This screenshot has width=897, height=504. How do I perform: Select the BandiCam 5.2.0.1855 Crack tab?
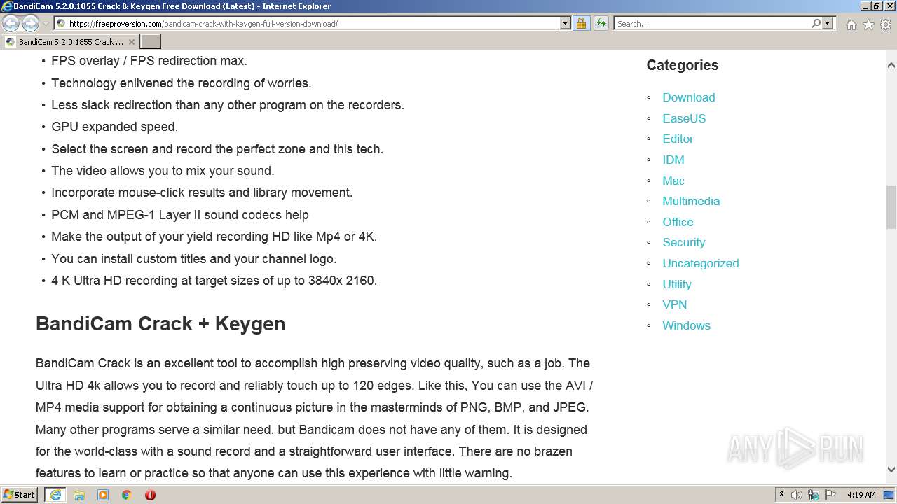69,42
